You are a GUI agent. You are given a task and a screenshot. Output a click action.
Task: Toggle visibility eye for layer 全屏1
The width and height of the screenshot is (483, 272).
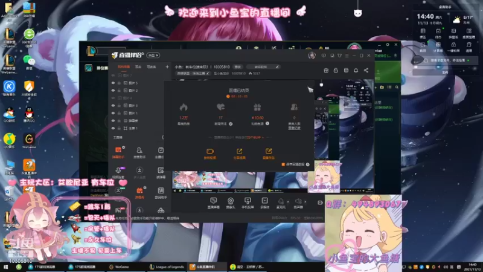[x=113, y=128]
